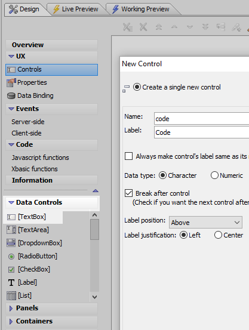Screen dimensions: 249x330
Task: Click the delete X toolbar icon
Action: tap(143, 27)
